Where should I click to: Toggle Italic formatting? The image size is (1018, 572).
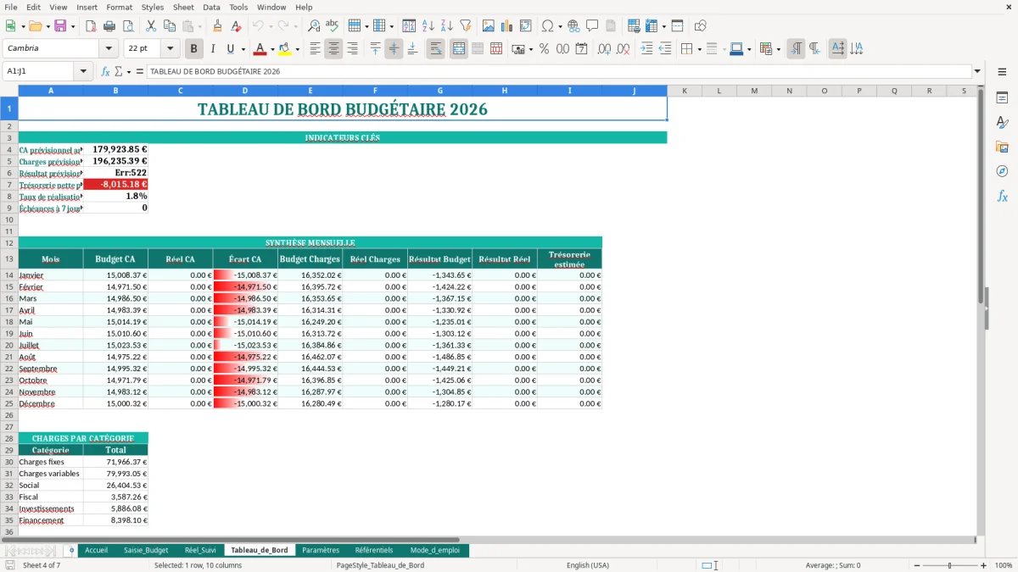point(213,49)
